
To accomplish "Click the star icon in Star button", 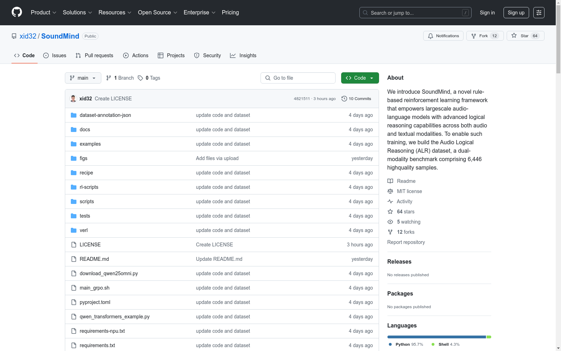I will (x=514, y=35).
